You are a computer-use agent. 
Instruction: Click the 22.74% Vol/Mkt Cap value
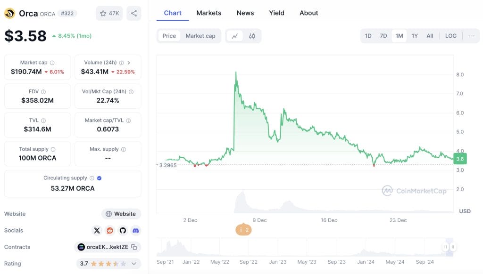click(108, 101)
